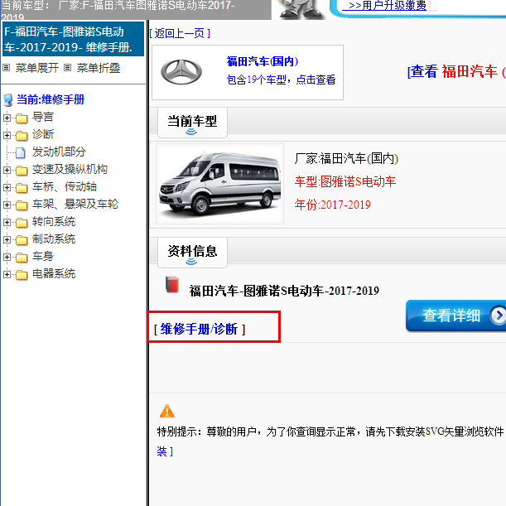Expand the 车身 node
Image resolution: width=506 pixels, height=506 pixels.
click(7, 258)
